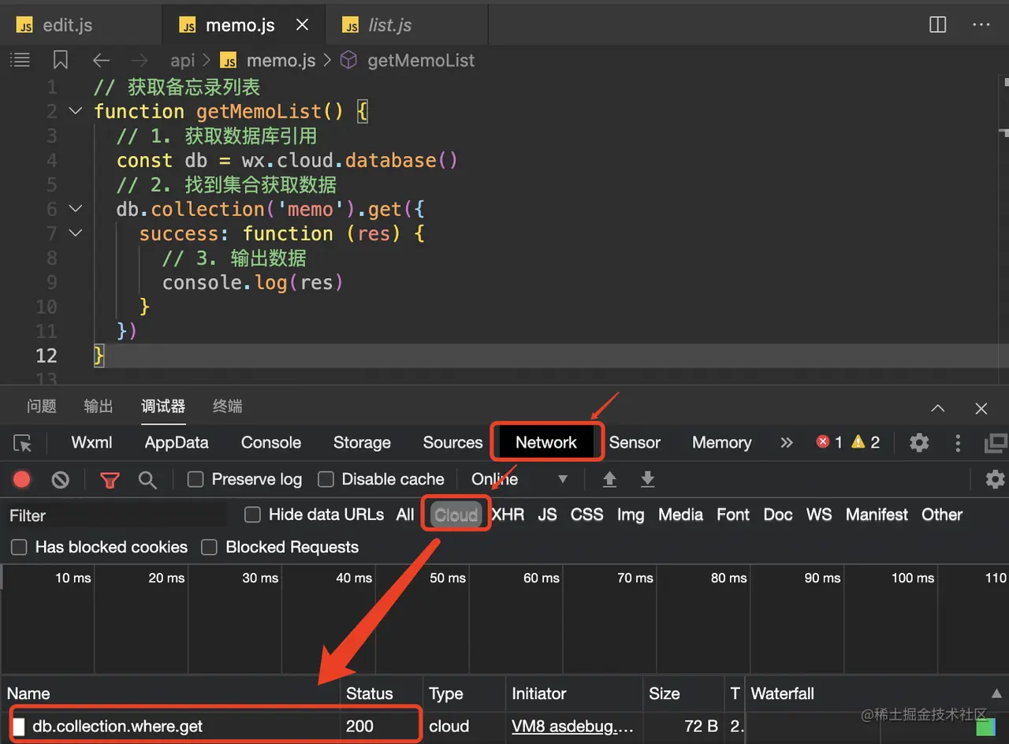This screenshot has width=1009, height=744.
Task: Import HAR file with upload arrow
Action: pyautogui.click(x=609, y=479)
